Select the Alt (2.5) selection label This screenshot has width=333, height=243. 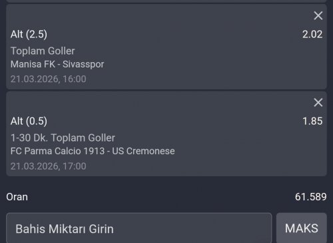coord(29,34)
